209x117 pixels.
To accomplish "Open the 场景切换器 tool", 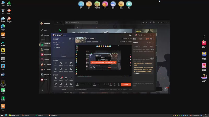I will pos(66,85).
